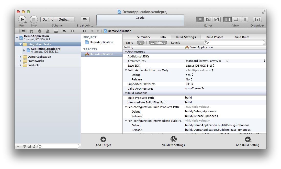Collapse Per-configuration Intermediate Build Files setting
This screenshot has width=281, height=169.
(126, 121)
